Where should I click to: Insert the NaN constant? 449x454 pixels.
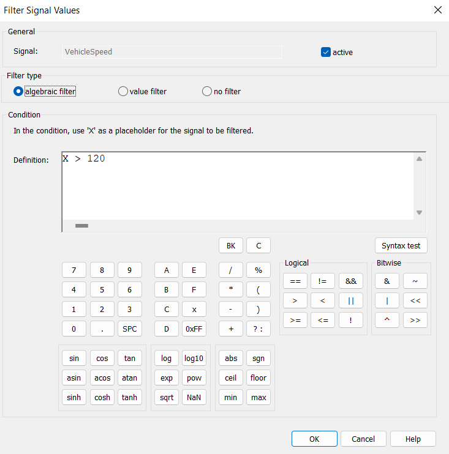[194, 397]
